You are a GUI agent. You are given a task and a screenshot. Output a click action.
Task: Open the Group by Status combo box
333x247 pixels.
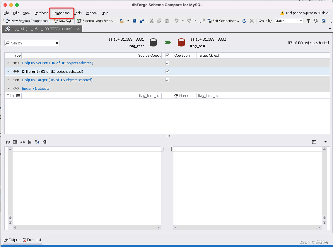pyautogui.click(x=288, y=21)
